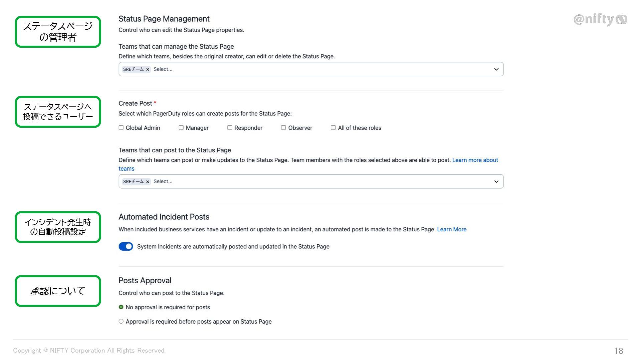Tick the Observer role checkbox
Viewport: 641px width, 360px height.
(283, 128)
